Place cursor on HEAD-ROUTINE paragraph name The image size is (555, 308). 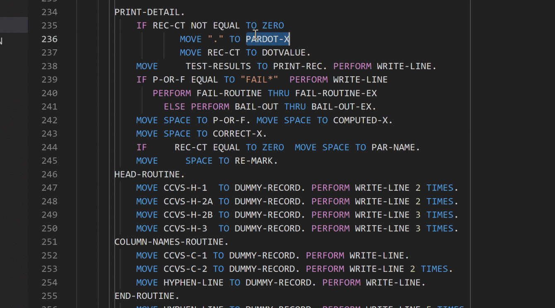147,174
